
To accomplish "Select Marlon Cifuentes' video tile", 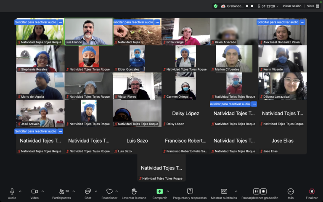I will (234, 59).
